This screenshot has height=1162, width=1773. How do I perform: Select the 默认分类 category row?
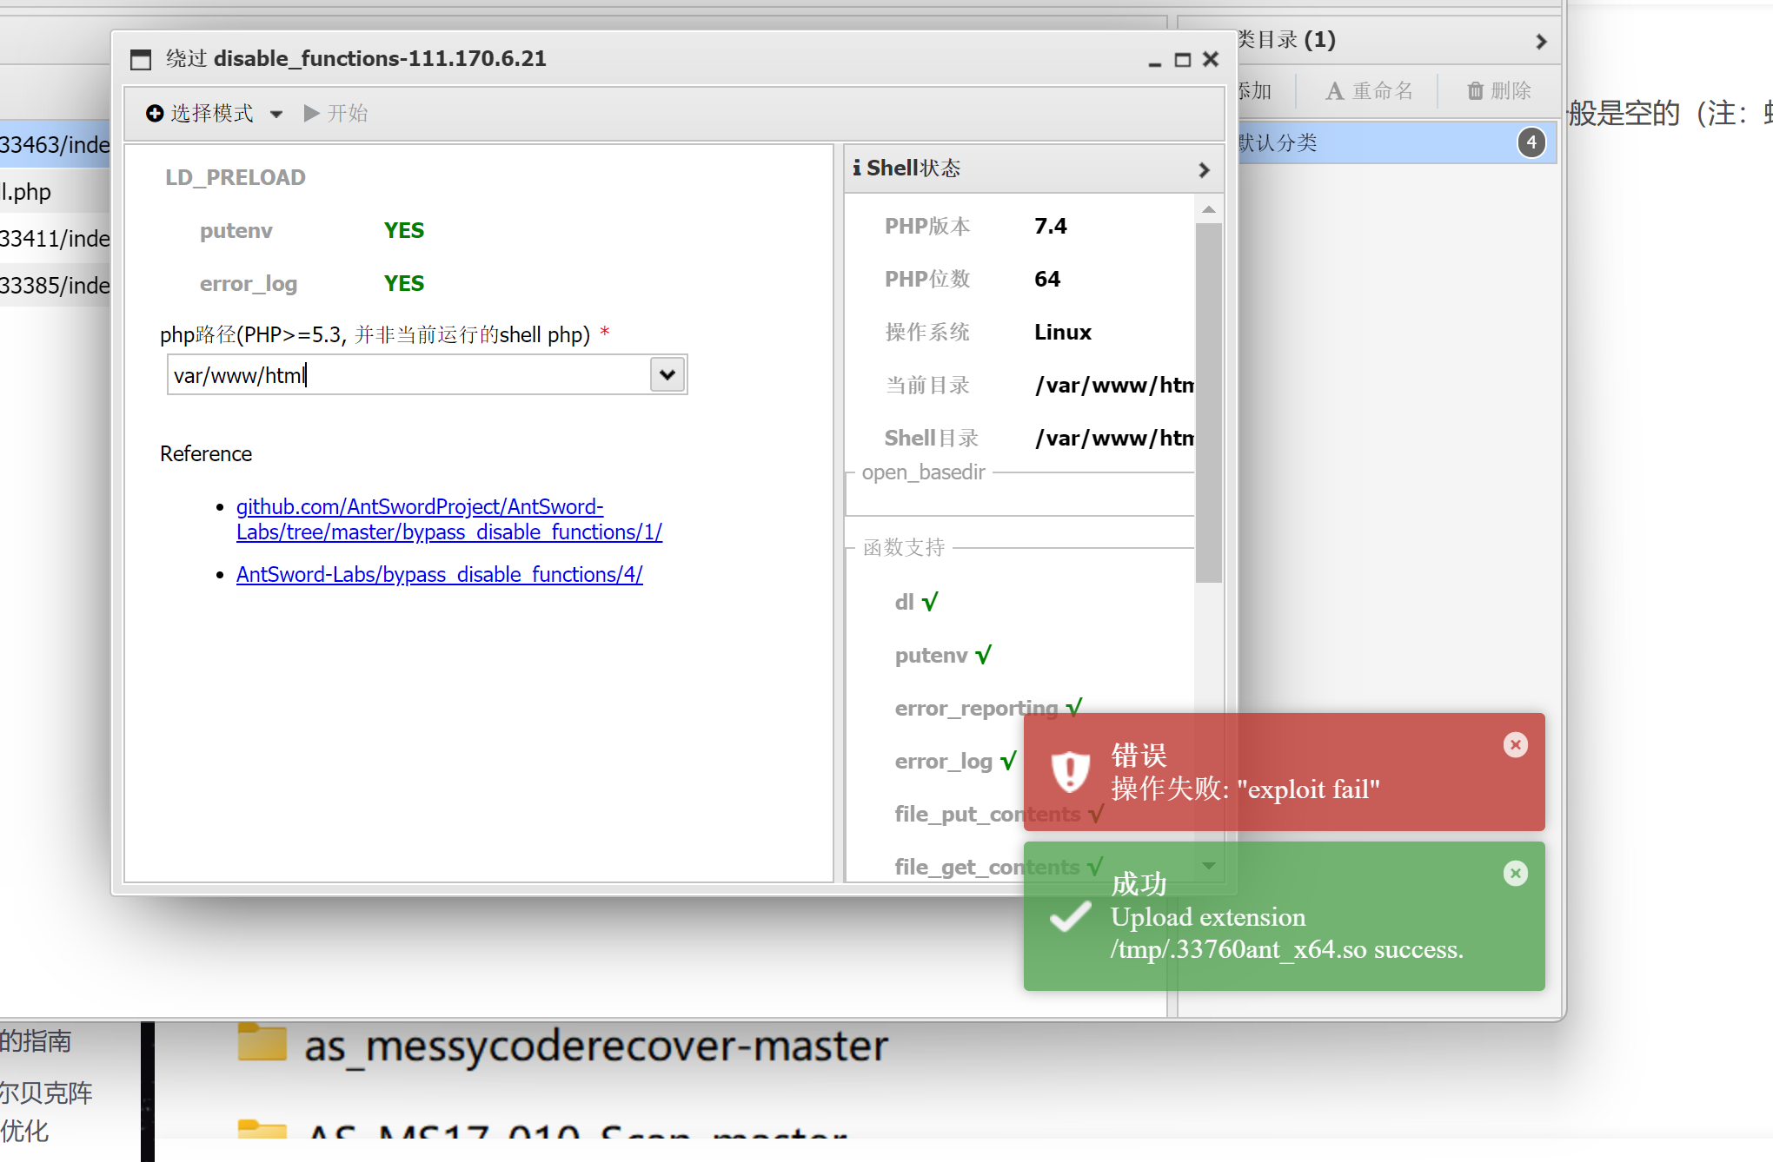click(1396, 142)
